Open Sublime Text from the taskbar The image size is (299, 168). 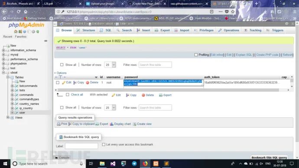[x=166, y=164]
